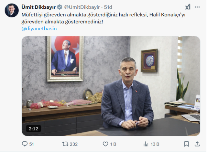Image resolution: width=207 pixels, height=152 pixels.
Task: Open the @UmitDikbayir handle link
Action: tap(82, 7)
